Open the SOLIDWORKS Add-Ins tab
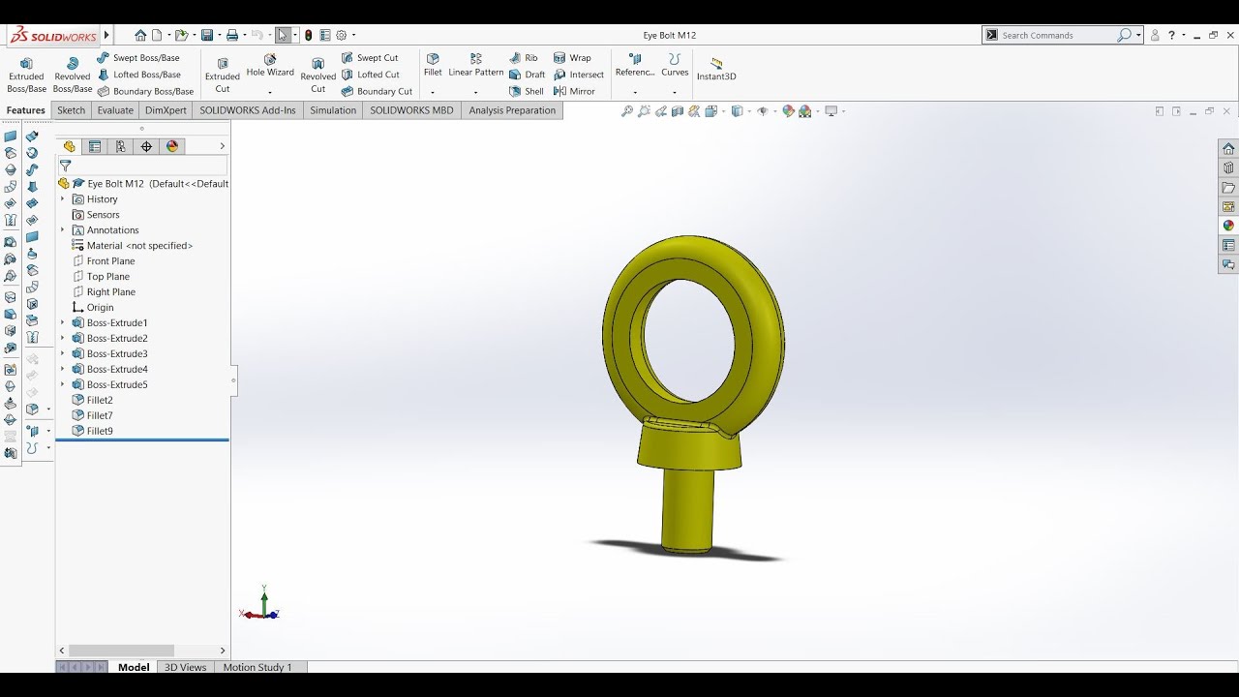Image resolution: width=1239 pixels, height=697 pixels. [248, 110]
